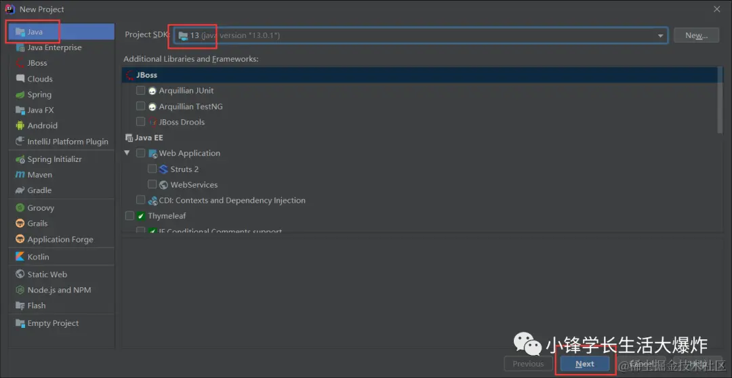Click the CDI framework icon

coord(152,201)
